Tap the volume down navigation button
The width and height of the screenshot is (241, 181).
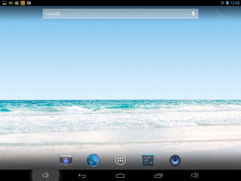[x=45, y=175]
